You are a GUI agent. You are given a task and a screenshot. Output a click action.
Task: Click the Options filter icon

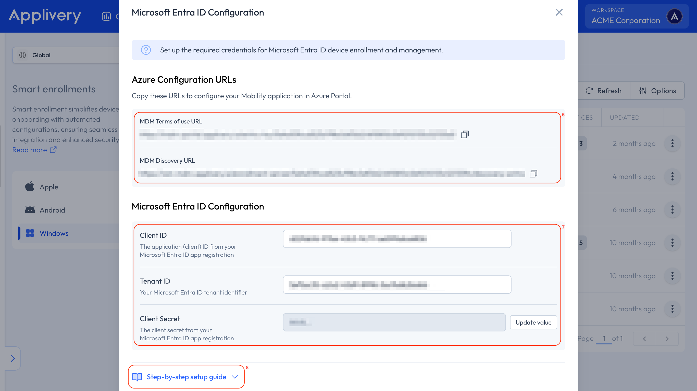(643, 91)
